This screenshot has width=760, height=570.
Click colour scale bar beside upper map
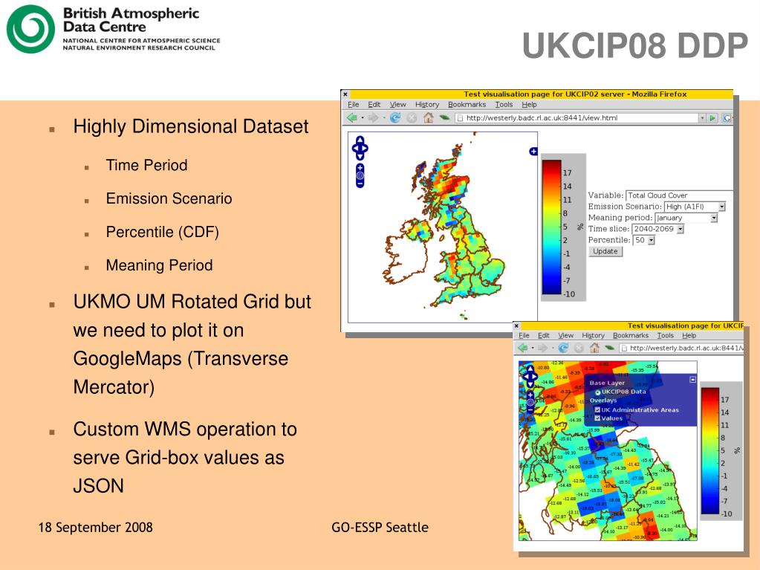(551, 227)
